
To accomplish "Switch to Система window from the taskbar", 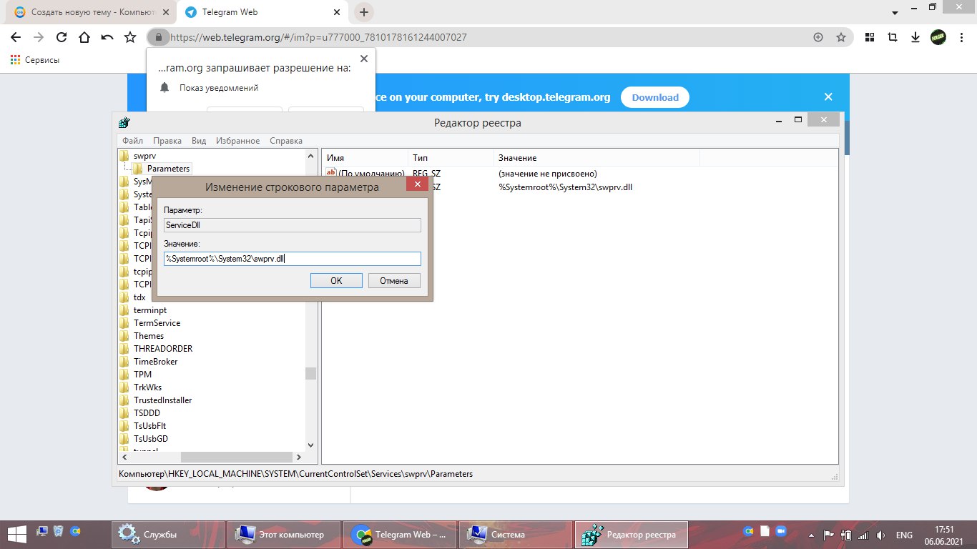I will coord(516,534).
